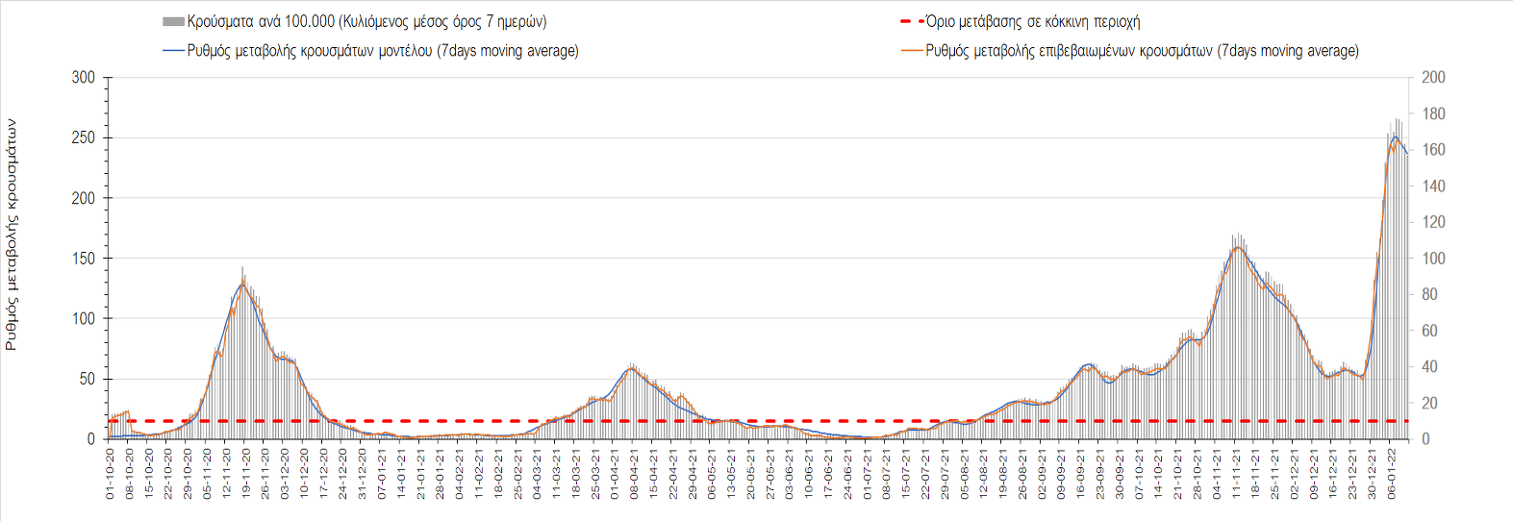
Task: Click the red dashed legend line marker
Action: pyautogui.click(x=911, y=21)
